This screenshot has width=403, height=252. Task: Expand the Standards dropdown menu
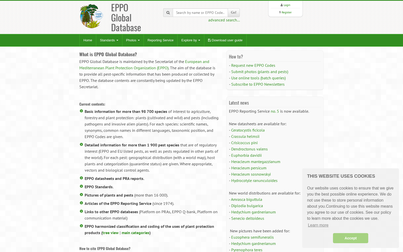[x=109, y=40]
